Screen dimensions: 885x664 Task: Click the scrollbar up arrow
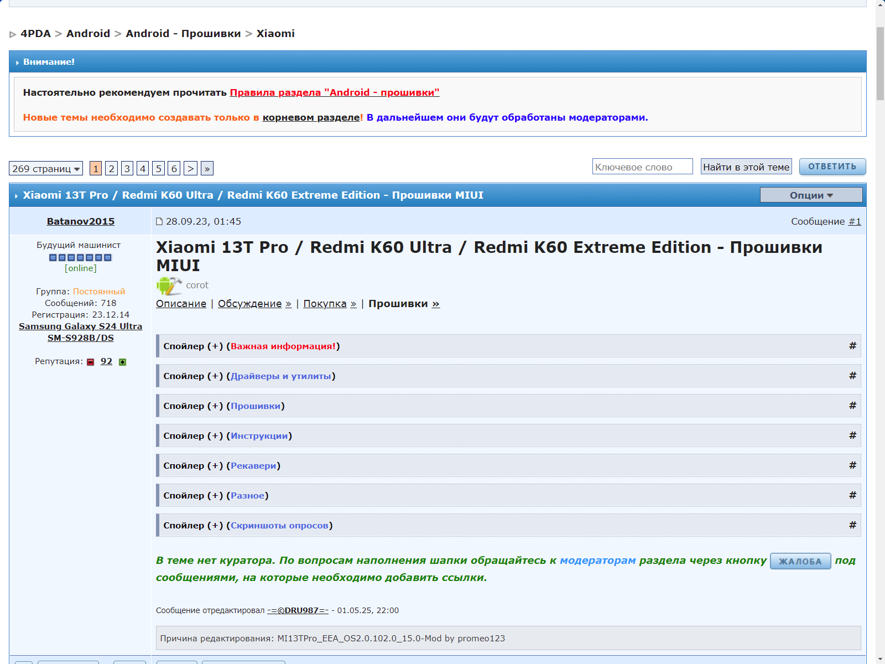click(x=880, y=4)
